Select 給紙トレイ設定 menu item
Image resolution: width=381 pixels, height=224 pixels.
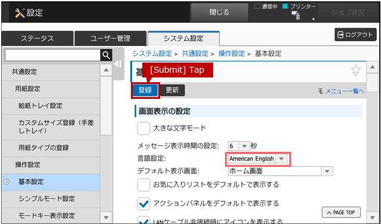(51, 106)
